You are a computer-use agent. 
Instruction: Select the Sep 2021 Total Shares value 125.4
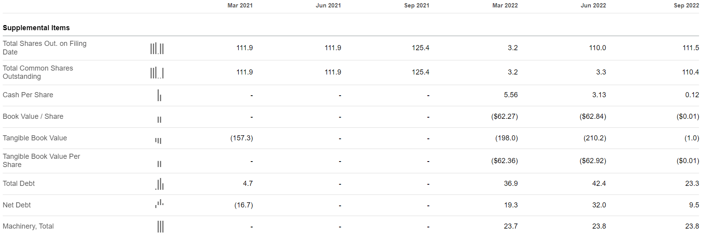point(421,48)
